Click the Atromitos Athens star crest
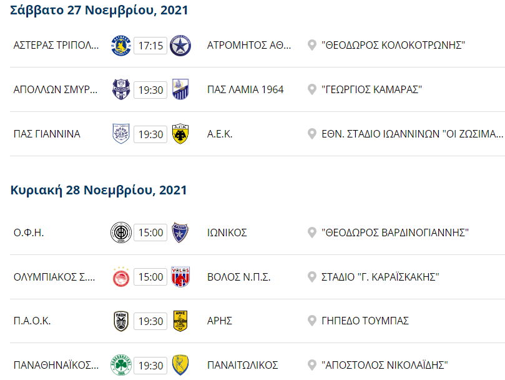This screenshot has height=380, width=505. [x=180, y=46]
